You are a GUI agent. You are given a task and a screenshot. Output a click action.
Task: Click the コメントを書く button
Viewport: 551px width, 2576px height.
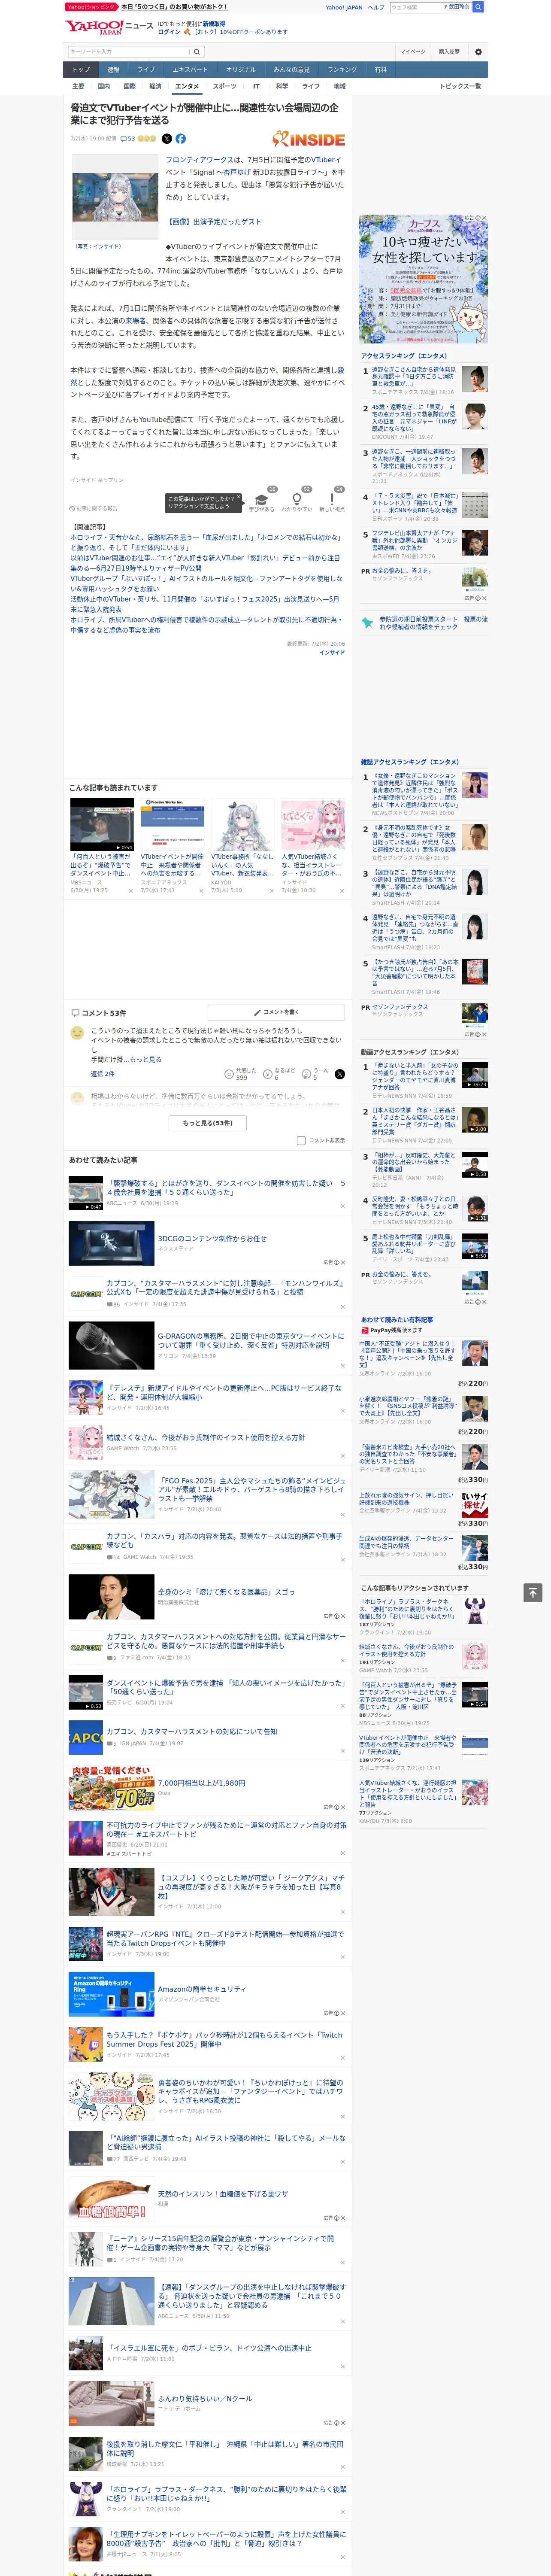[276, 1012]
